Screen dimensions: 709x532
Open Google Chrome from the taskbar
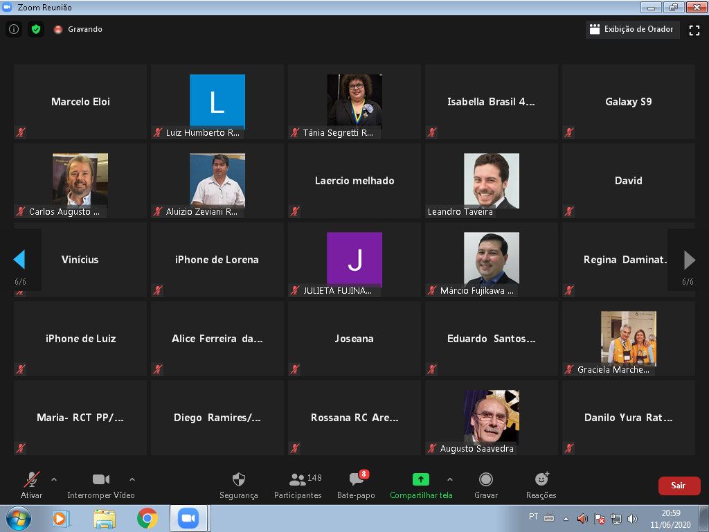147,518
